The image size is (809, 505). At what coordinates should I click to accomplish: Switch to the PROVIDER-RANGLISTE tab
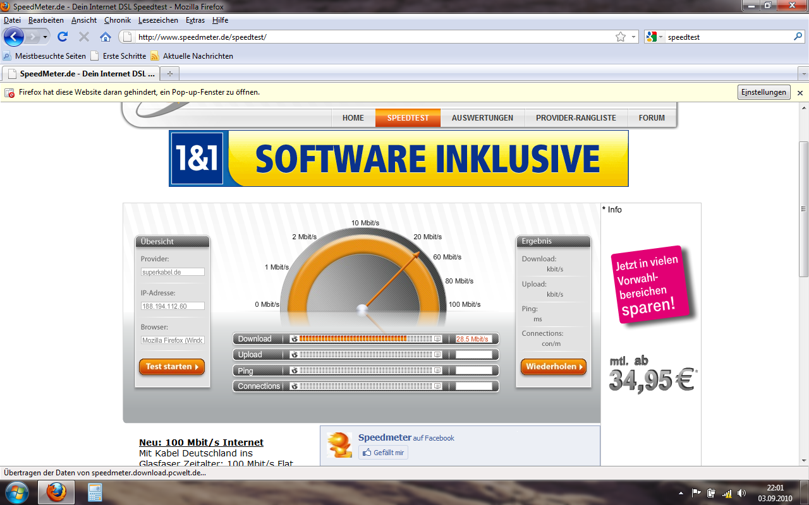(x=576, y=118)
